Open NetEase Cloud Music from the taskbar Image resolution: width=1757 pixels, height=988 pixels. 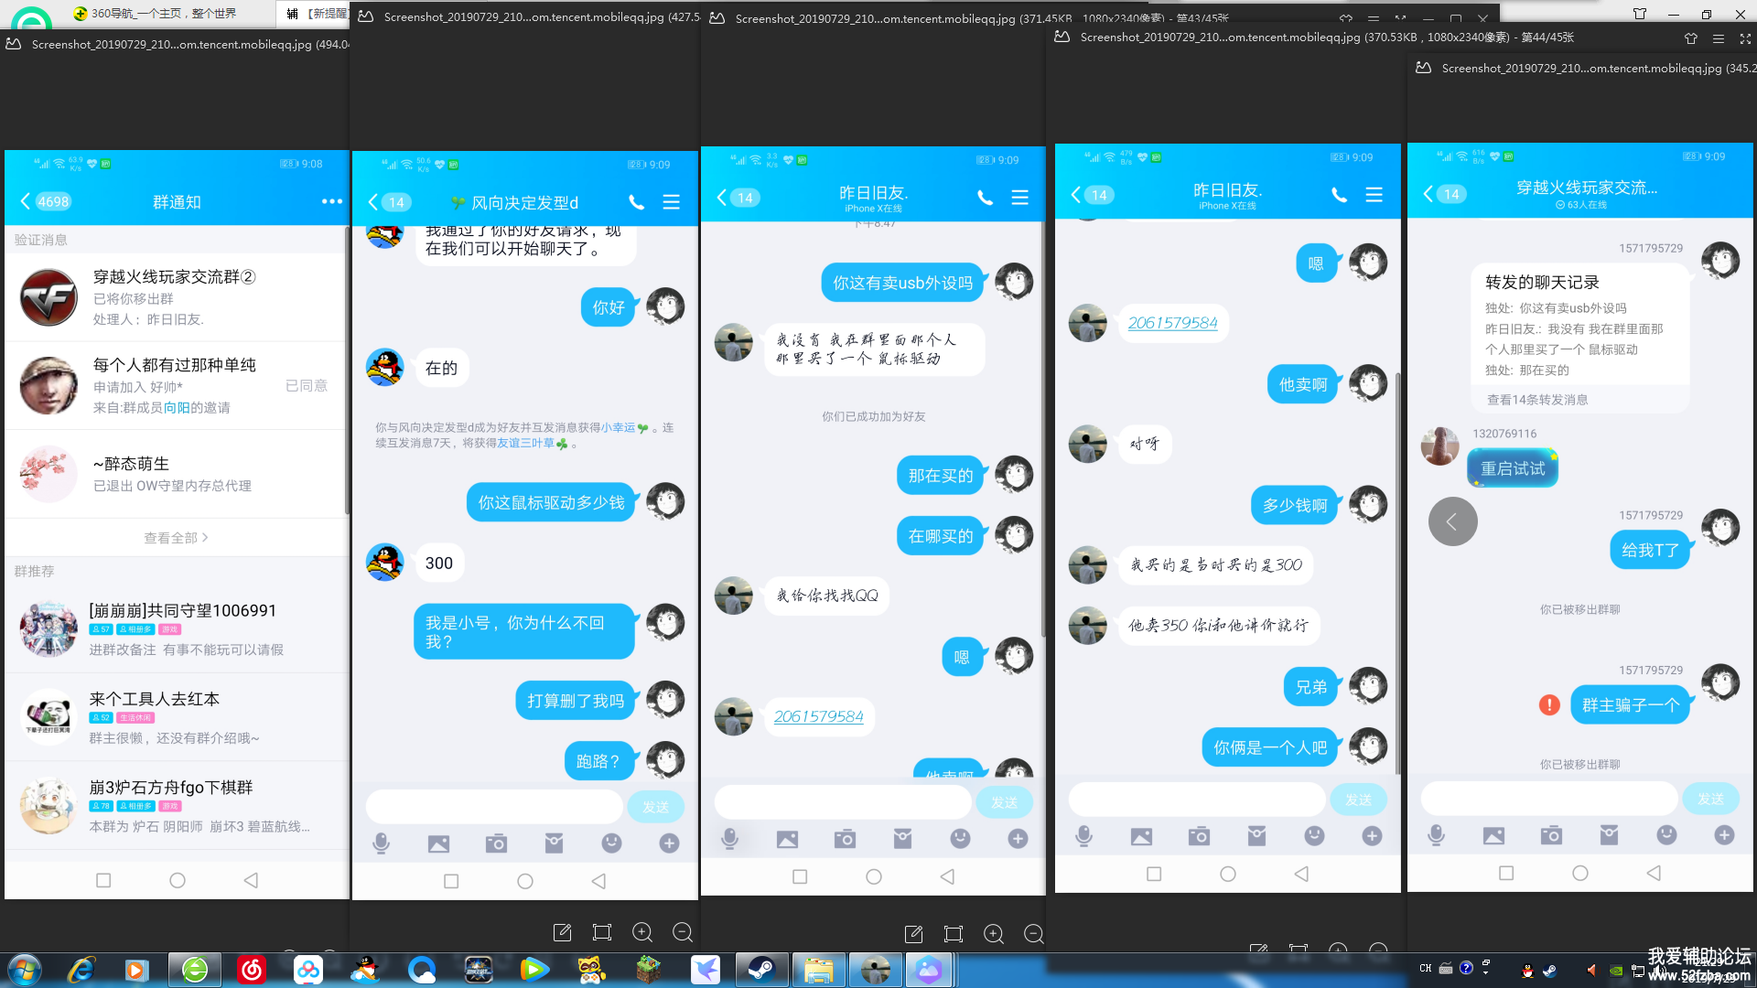click(x=252, y=970)
